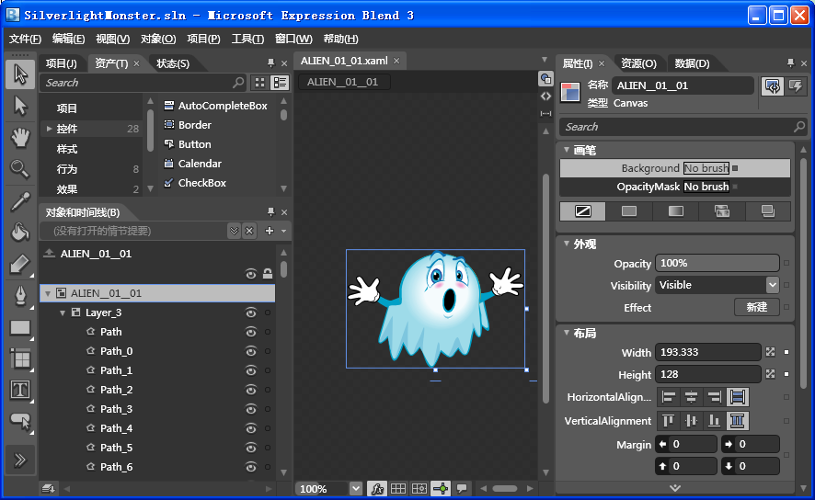The image size is (815, 500).
Task: Hide the Path_1 layer
Action: (251, 370)
